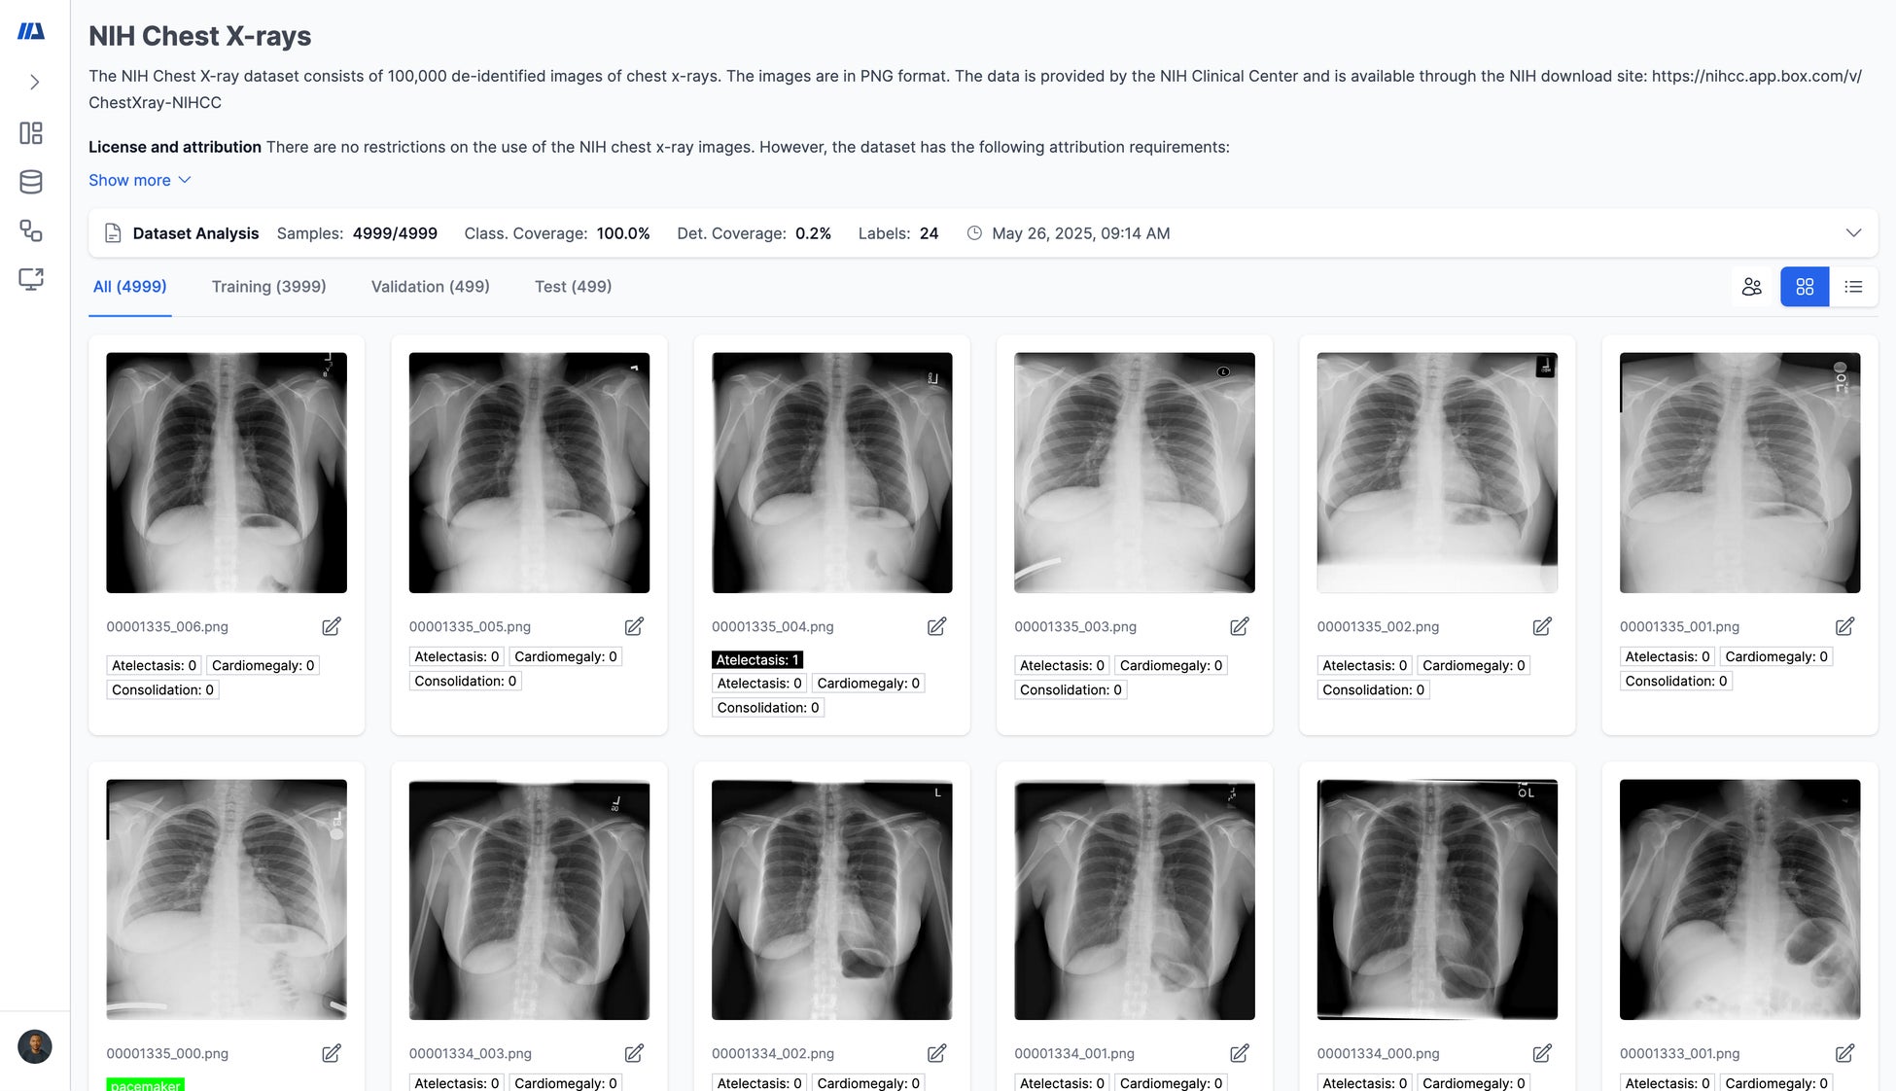Viewport: 1896px width, 1091px height.
Task: Open the datasets database icon in sidebar
Action: tap(31, 182)
